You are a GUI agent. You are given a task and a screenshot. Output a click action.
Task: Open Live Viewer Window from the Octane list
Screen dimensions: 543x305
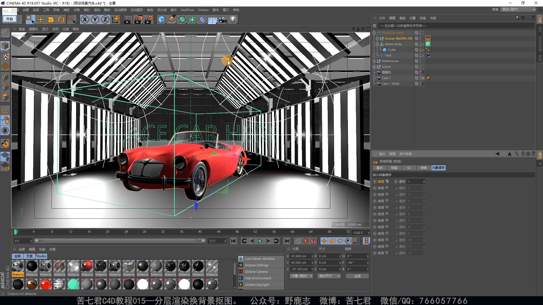[x=260, y=259]
